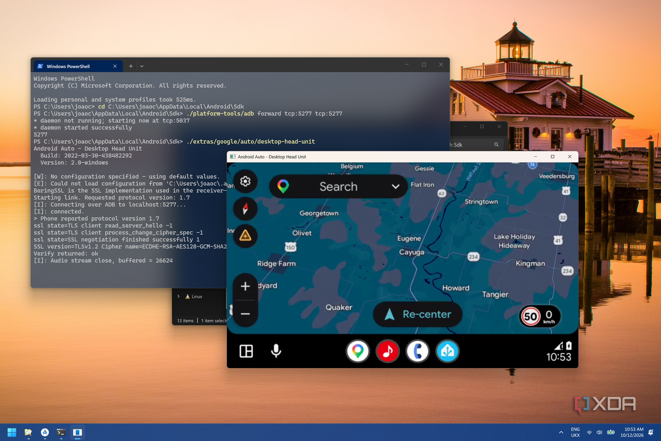Zoom in with the map plus button

click(x=245, y=286)
